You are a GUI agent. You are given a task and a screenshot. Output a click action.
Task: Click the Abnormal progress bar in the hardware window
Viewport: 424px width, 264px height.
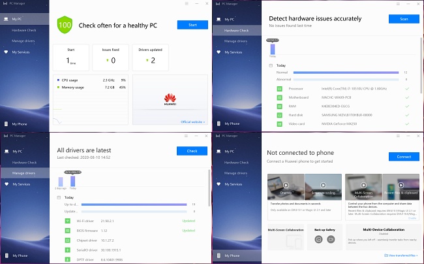[346, 80]
